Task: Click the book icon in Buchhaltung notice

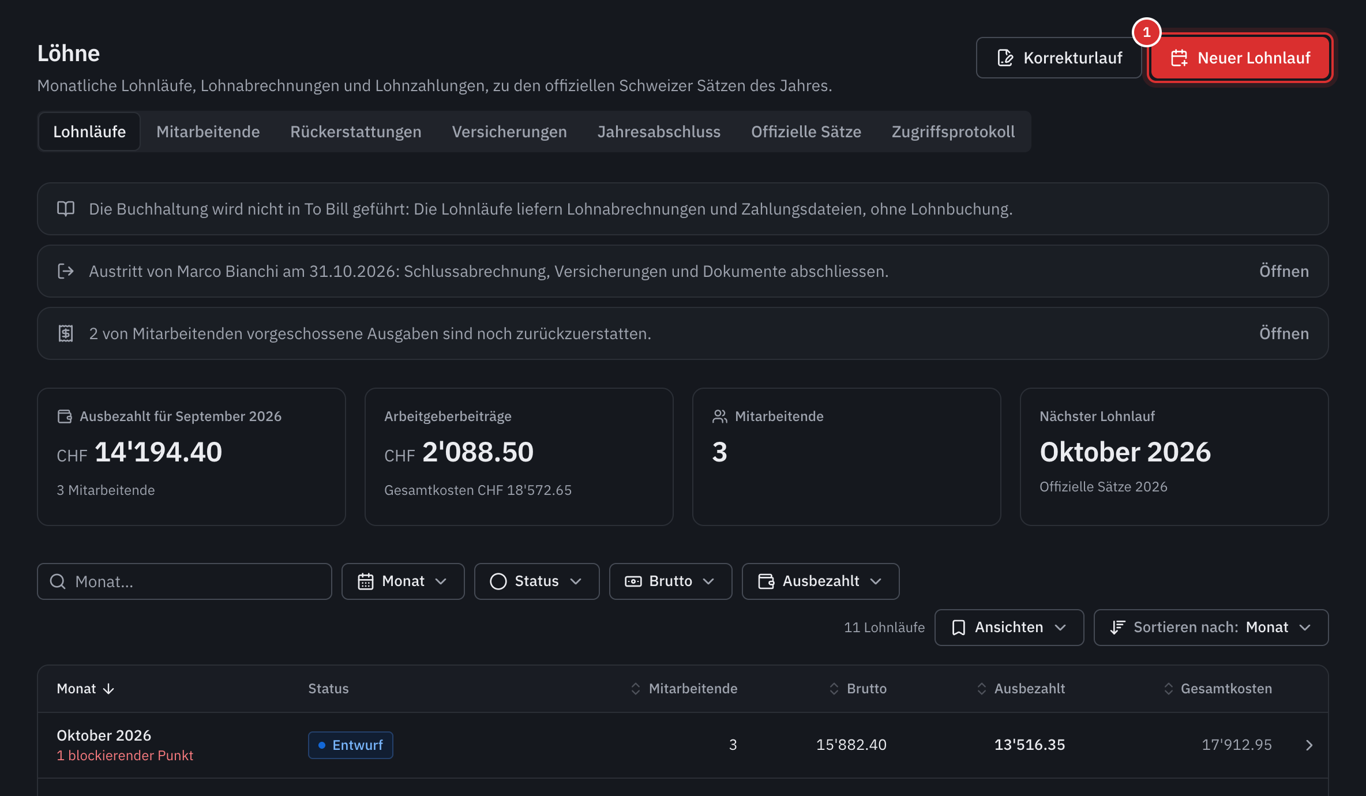Action: pyautogui.click(x=66, y=209)
